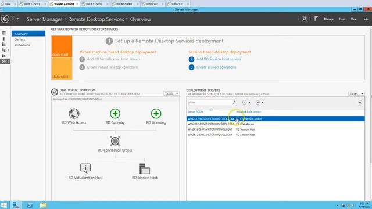The image size is (372, 209).
Task: Select the RD Web Access server row
Action: pyautogui.click(x=276, y=124)
